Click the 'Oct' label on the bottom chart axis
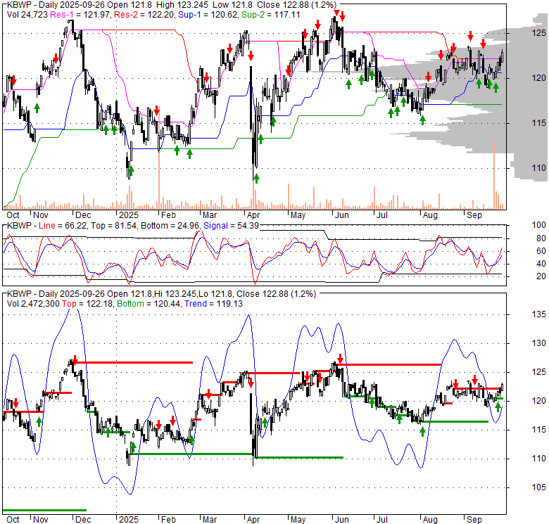The image size is (549, 524). 13,520
